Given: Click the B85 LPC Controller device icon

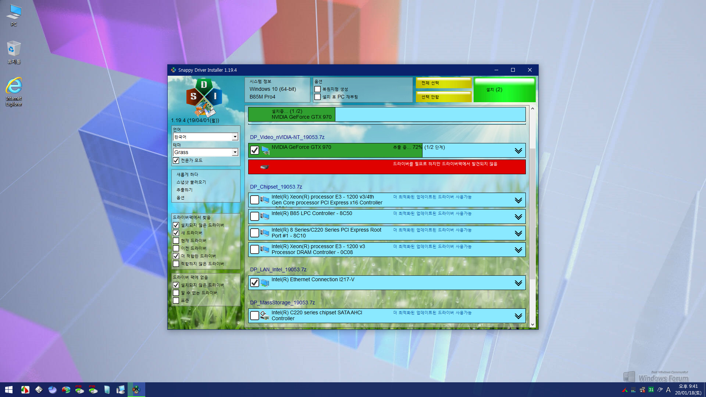Looking at the screenshot, I should coord(265,216).
